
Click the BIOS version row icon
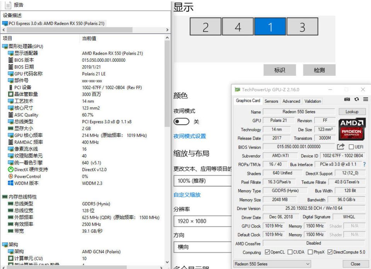tap(11, 60)
